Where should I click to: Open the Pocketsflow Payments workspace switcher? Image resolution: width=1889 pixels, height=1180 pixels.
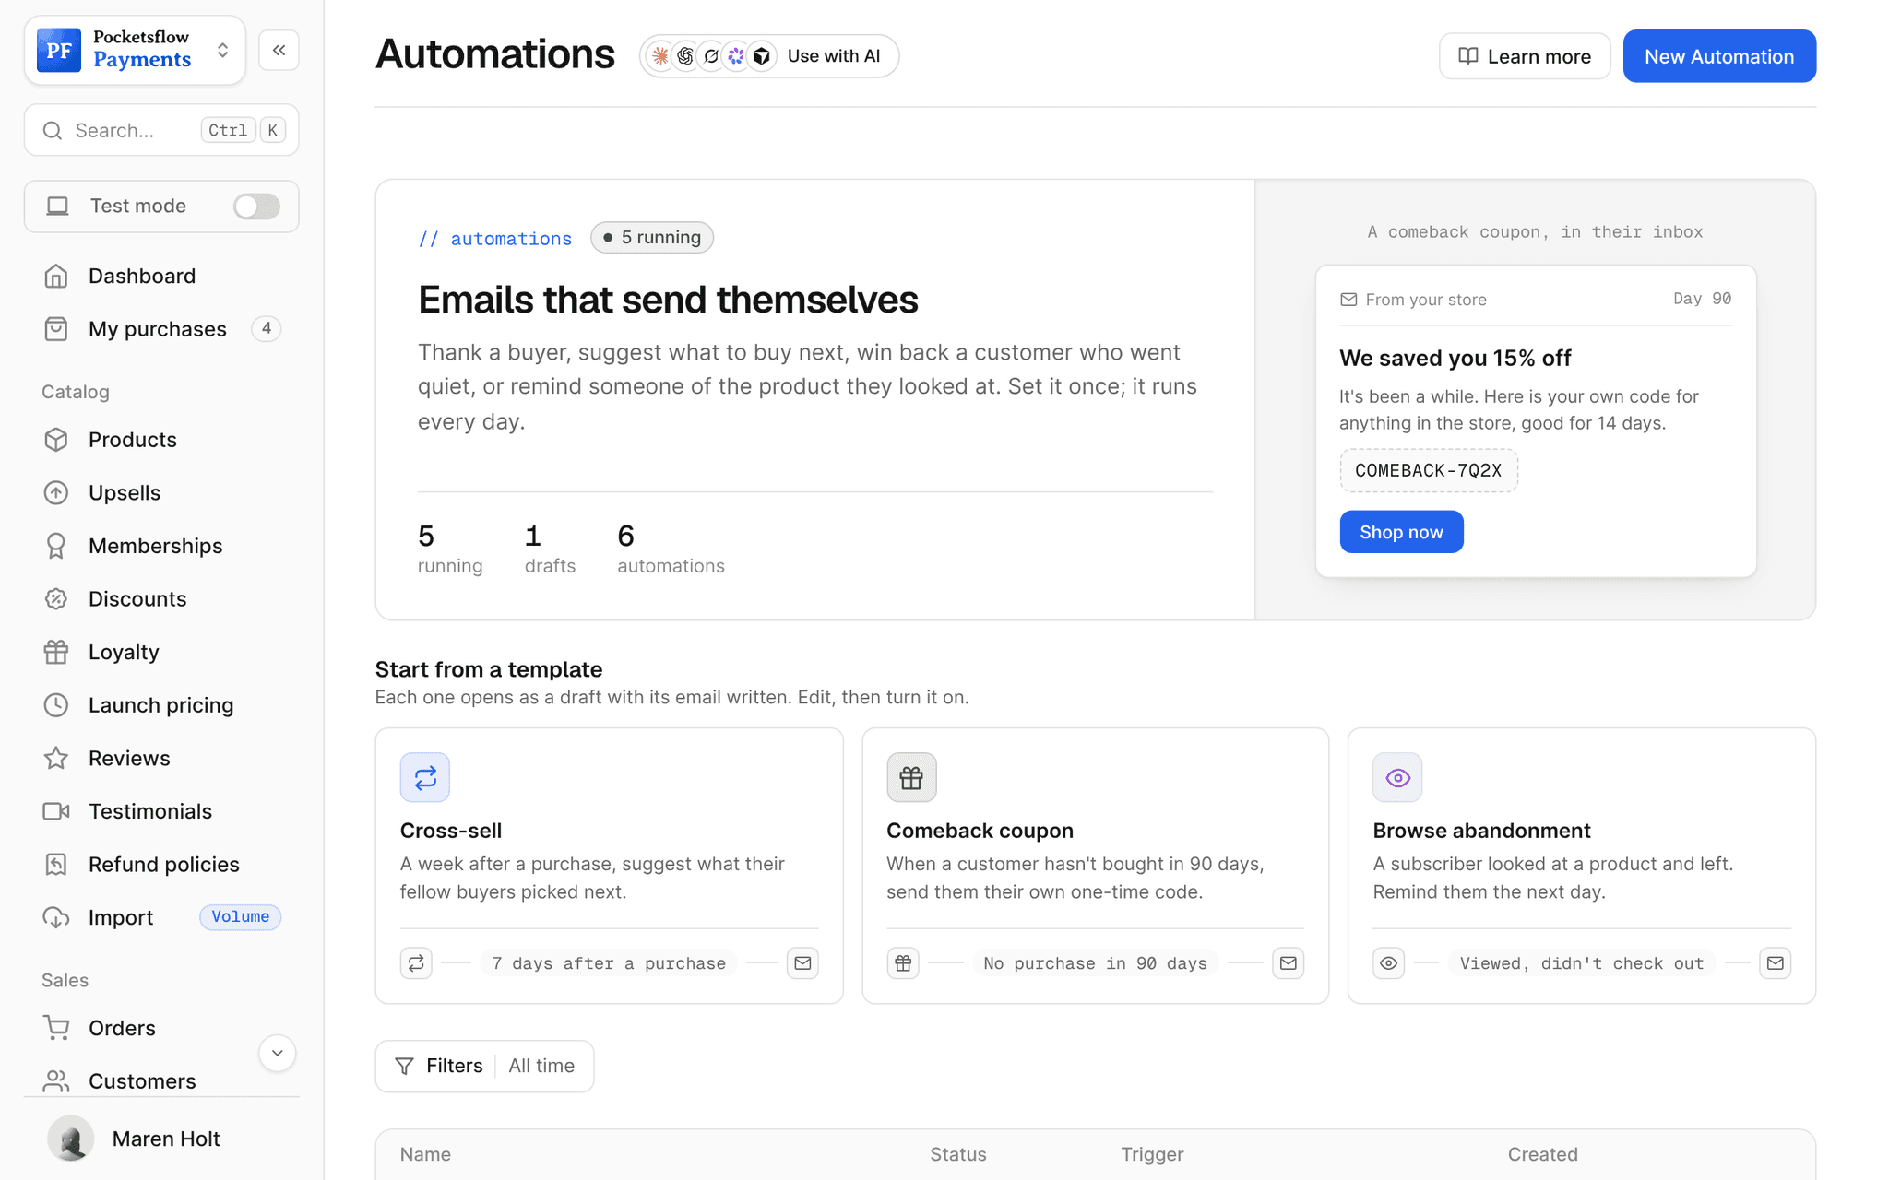point(135,50)
